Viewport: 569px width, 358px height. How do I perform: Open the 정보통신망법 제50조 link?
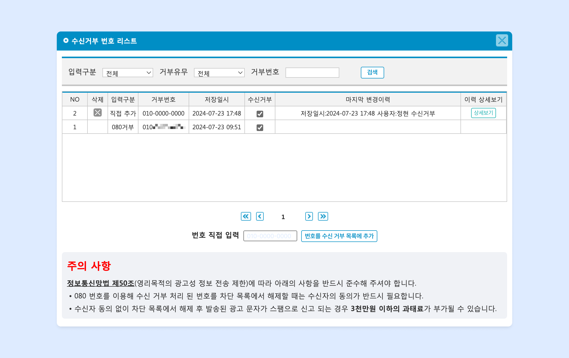[x=100, y=283]
